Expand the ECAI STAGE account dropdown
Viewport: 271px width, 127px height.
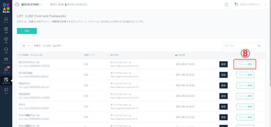point(41,5)
